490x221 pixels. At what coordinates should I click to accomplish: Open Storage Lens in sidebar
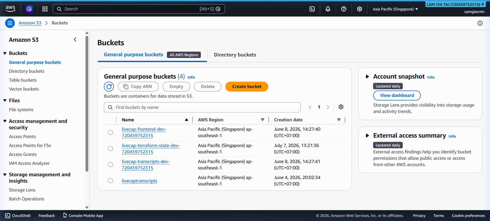pos(22,190)
